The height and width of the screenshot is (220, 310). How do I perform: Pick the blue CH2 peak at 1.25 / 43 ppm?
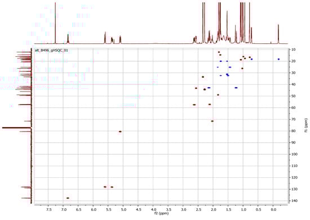[236, 88]
